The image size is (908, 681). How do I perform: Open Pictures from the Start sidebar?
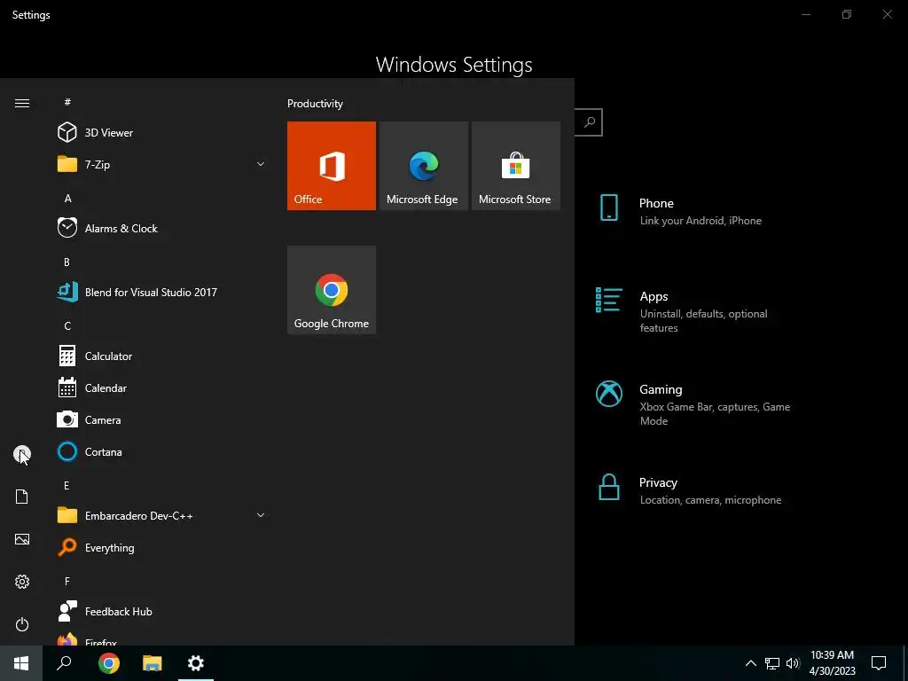(x=22, y=539)
